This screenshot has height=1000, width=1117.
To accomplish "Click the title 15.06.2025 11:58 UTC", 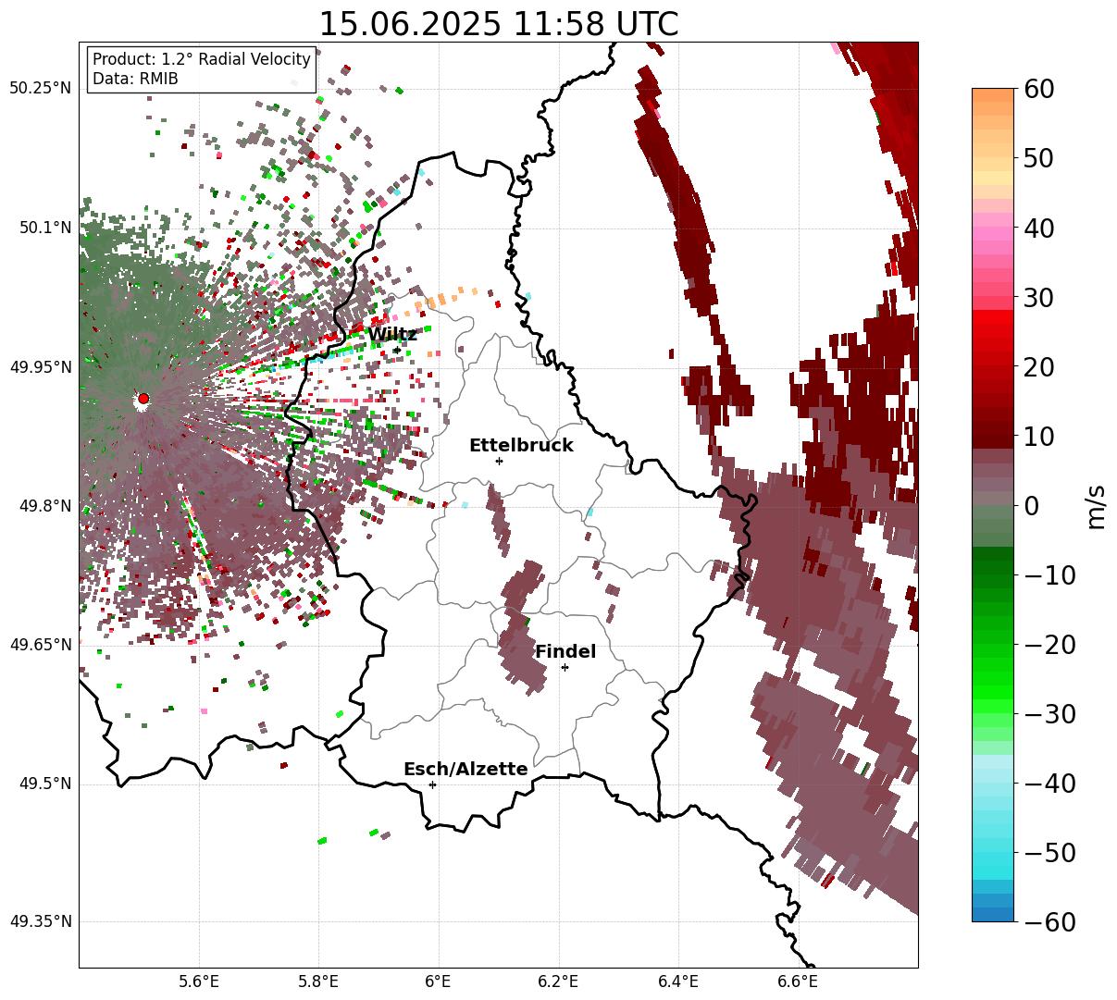I will [499, 24].
